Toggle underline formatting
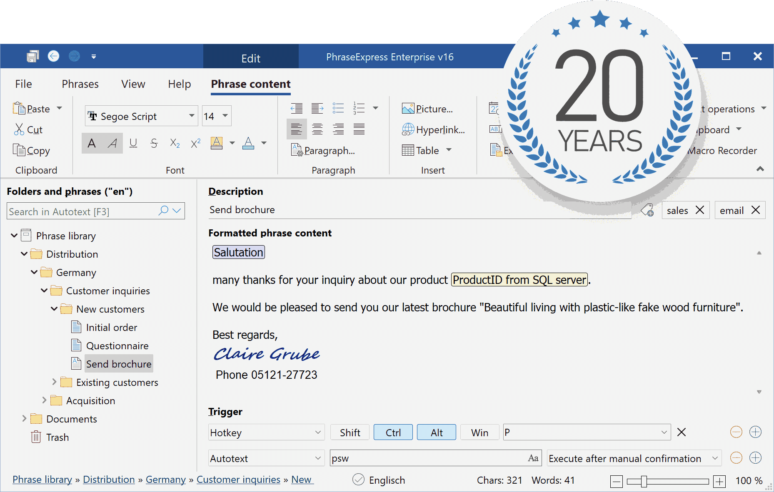 133,143
